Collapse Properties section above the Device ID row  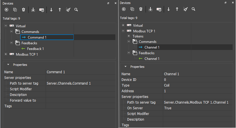[126, 67]
